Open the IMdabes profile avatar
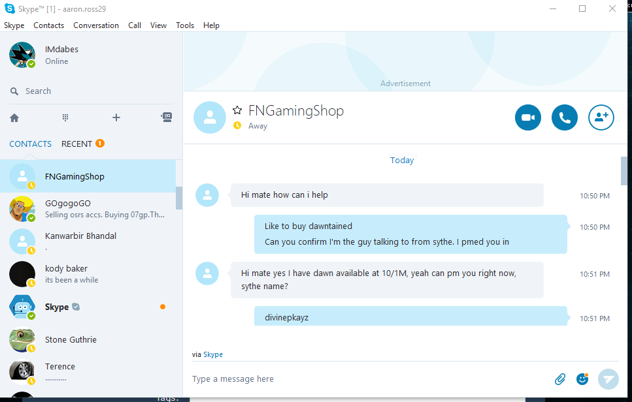The image size is (632, 402). (x=22, y=55)
